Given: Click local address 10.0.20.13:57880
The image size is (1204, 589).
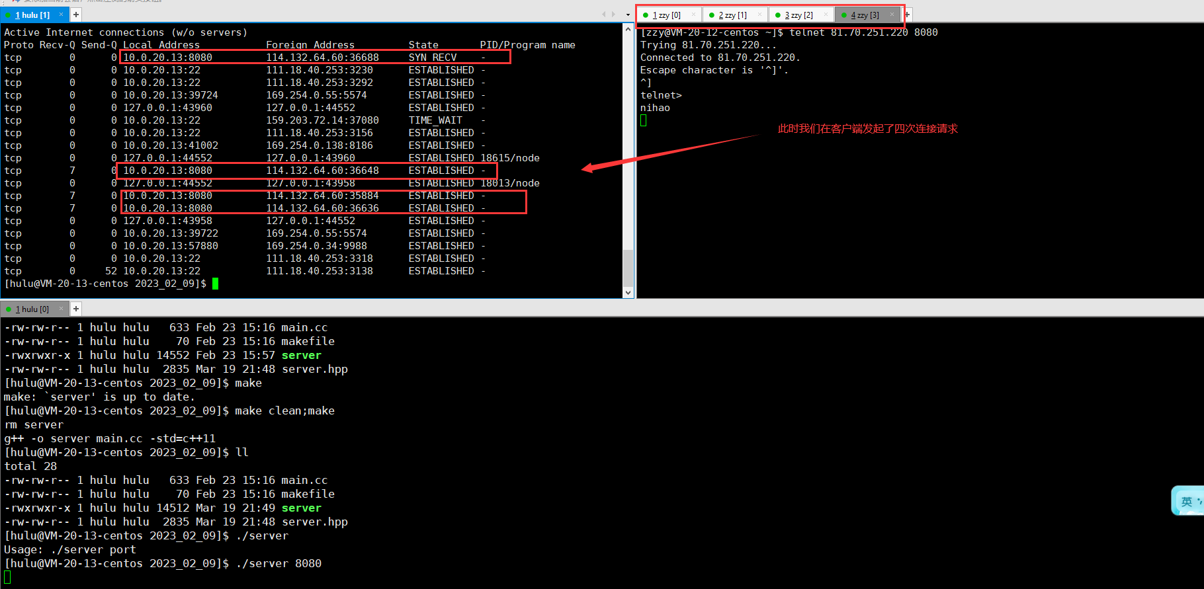Looking at the screenshot, I should tap(171, 246).
